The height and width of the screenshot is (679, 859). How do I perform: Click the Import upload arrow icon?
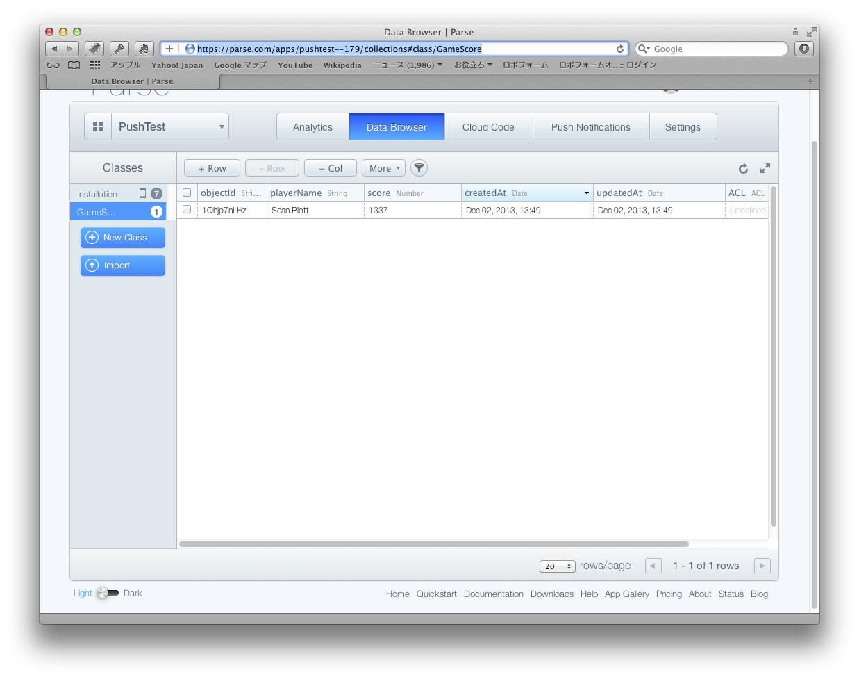pyautogui.click(x=92, y=265)
